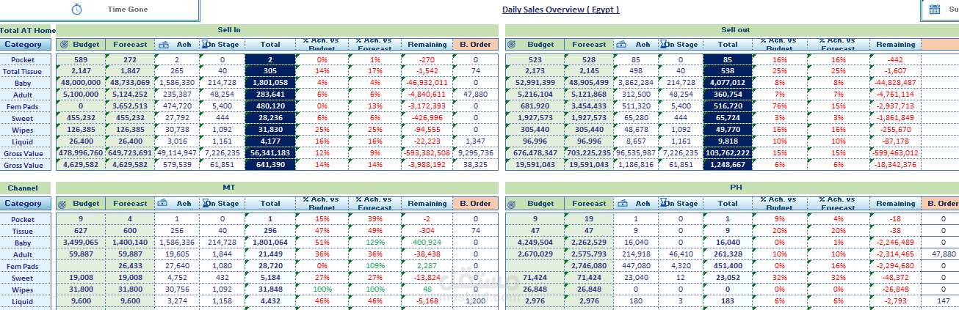Select the green MT remaining value 400,924
959x310 pixels.
(427, 243)
